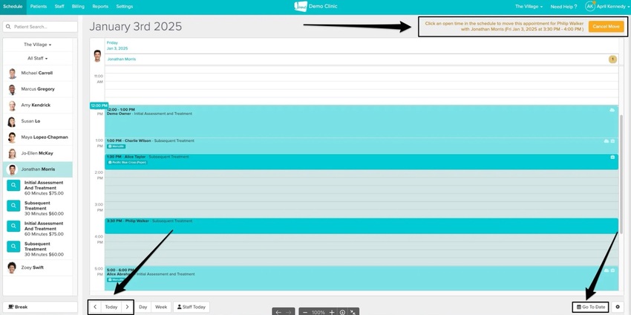Click Jonathan Morris name in schedule header
The image size is (631, 315).
pos(121,59)
